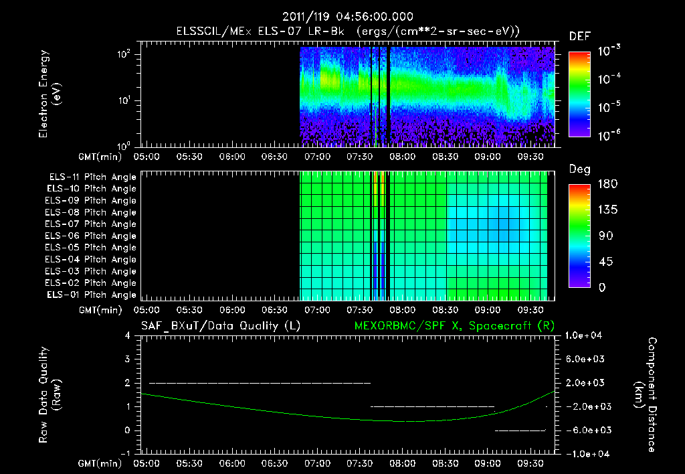Click the 10^-5 label on DEF color bar
This screenshot has width=685, height=474.
point(609,106)
